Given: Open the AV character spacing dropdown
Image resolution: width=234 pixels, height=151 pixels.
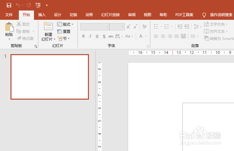Looking at the screenshot, I should coord(119,36).
